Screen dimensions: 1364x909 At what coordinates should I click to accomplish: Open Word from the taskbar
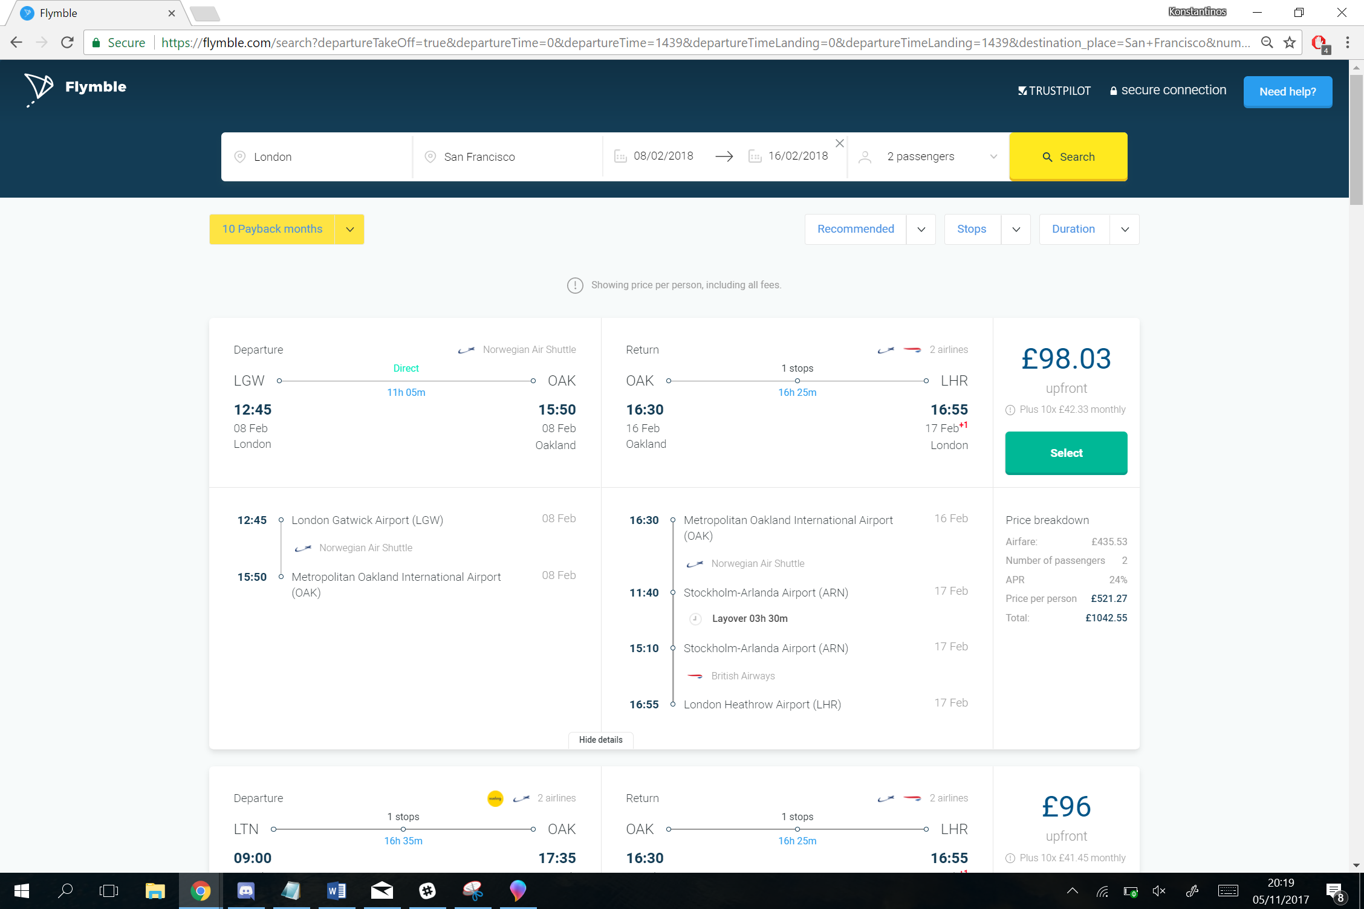[x=337, y=891]
